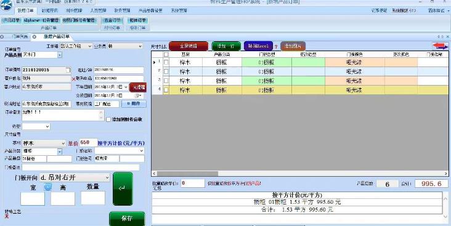Switch to the 新增订单 ribbon tab
The height and width of the screenshot is (226, 451).
[25, 10]
